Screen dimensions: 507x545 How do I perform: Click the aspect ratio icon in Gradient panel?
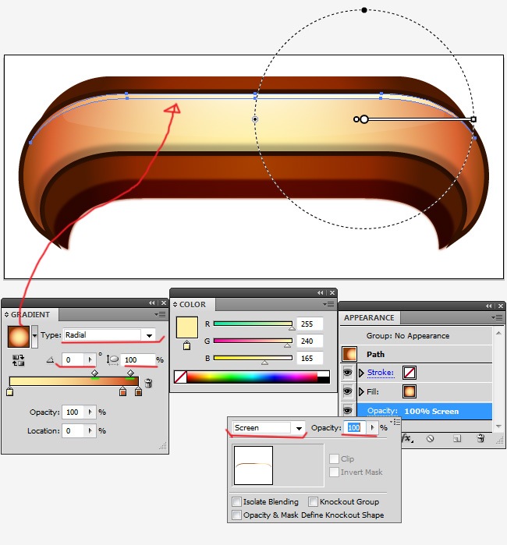tap(112, 359)
